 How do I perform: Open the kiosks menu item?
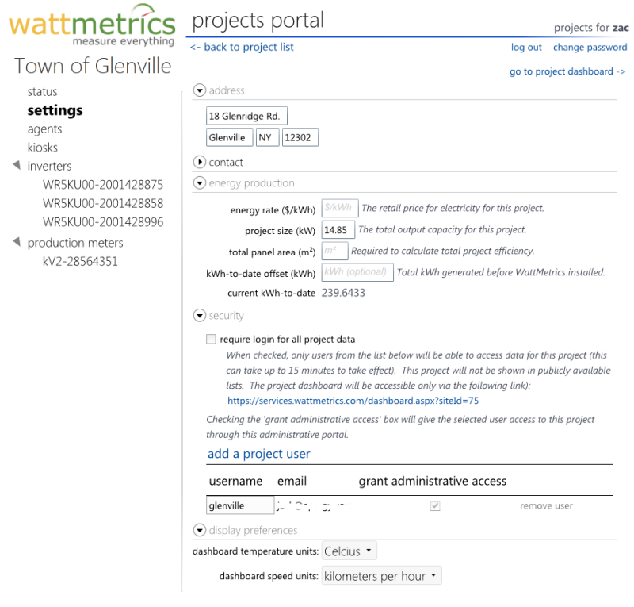click(x=43, y=148)
